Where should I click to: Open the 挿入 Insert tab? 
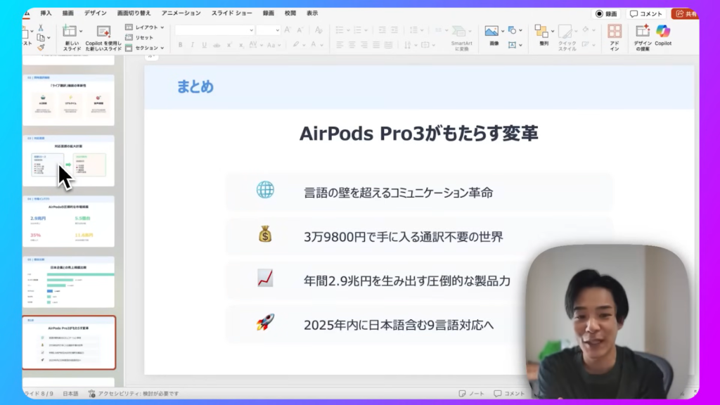46,13
